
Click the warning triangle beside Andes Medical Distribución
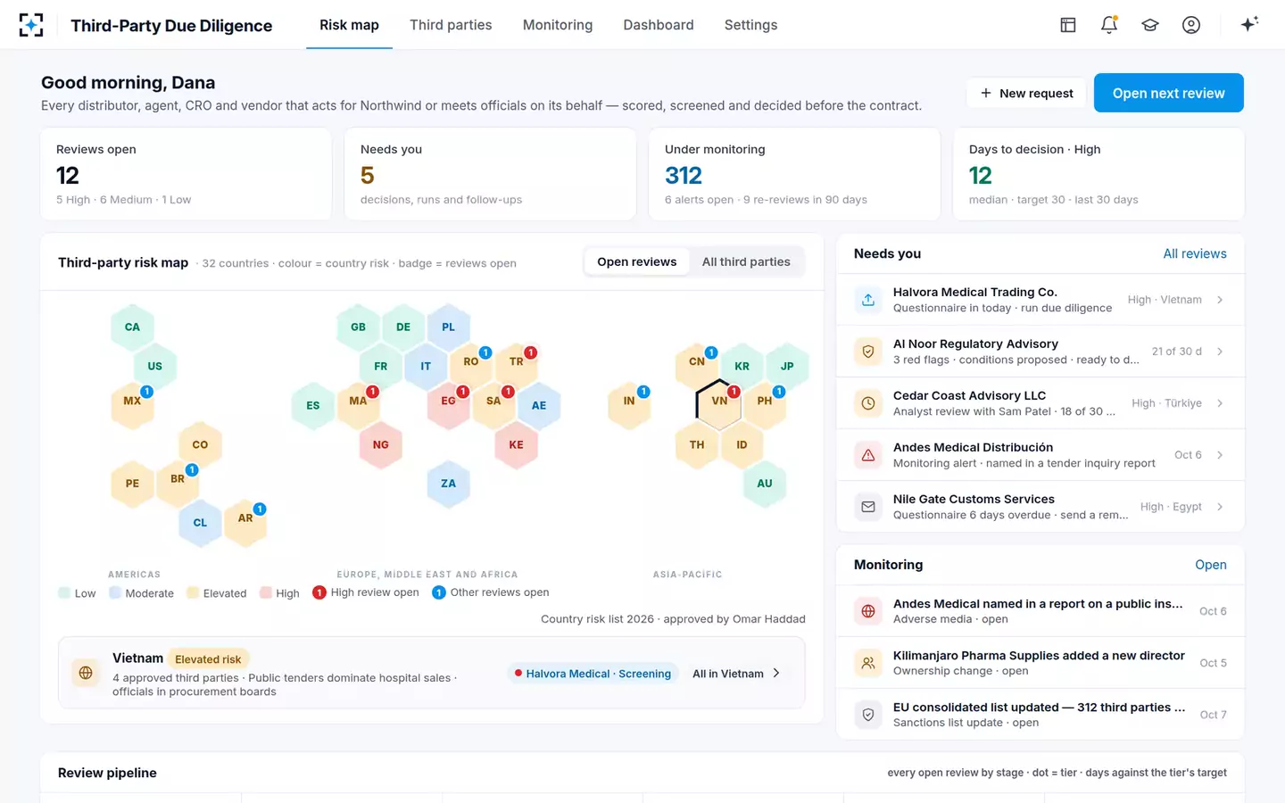coord(868,455)
